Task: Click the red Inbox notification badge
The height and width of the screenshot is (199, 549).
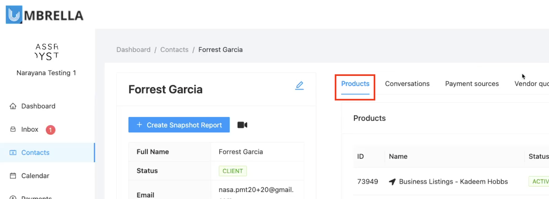Action: click(x=50, y=130)
